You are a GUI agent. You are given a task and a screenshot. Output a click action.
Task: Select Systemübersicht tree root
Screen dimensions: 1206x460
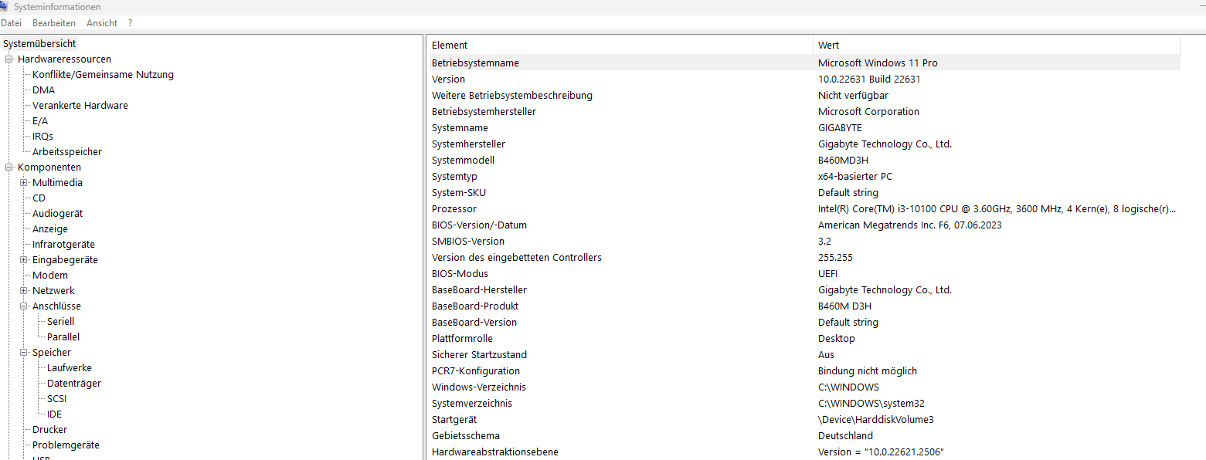(x=39, y=44)
